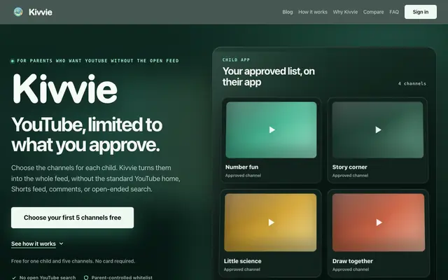Click Approved channel under Story corner
Screen dimensions: 448x280
click(x=350, y=176)
